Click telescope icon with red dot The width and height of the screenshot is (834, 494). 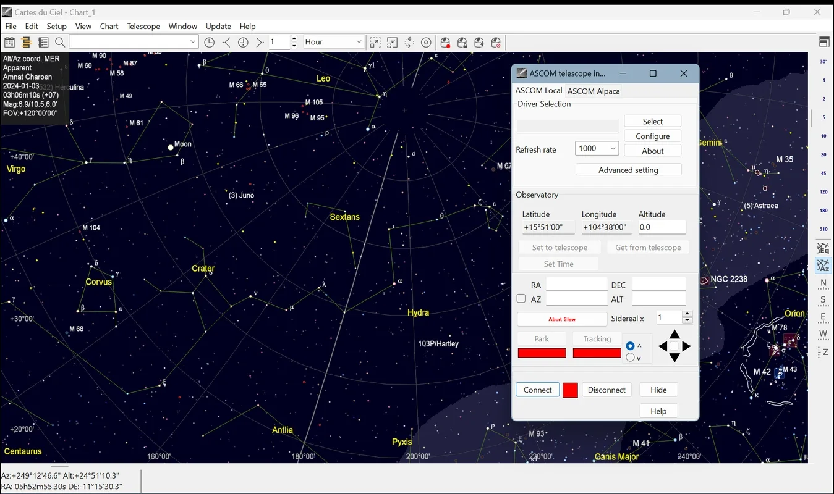coord(445,43)
